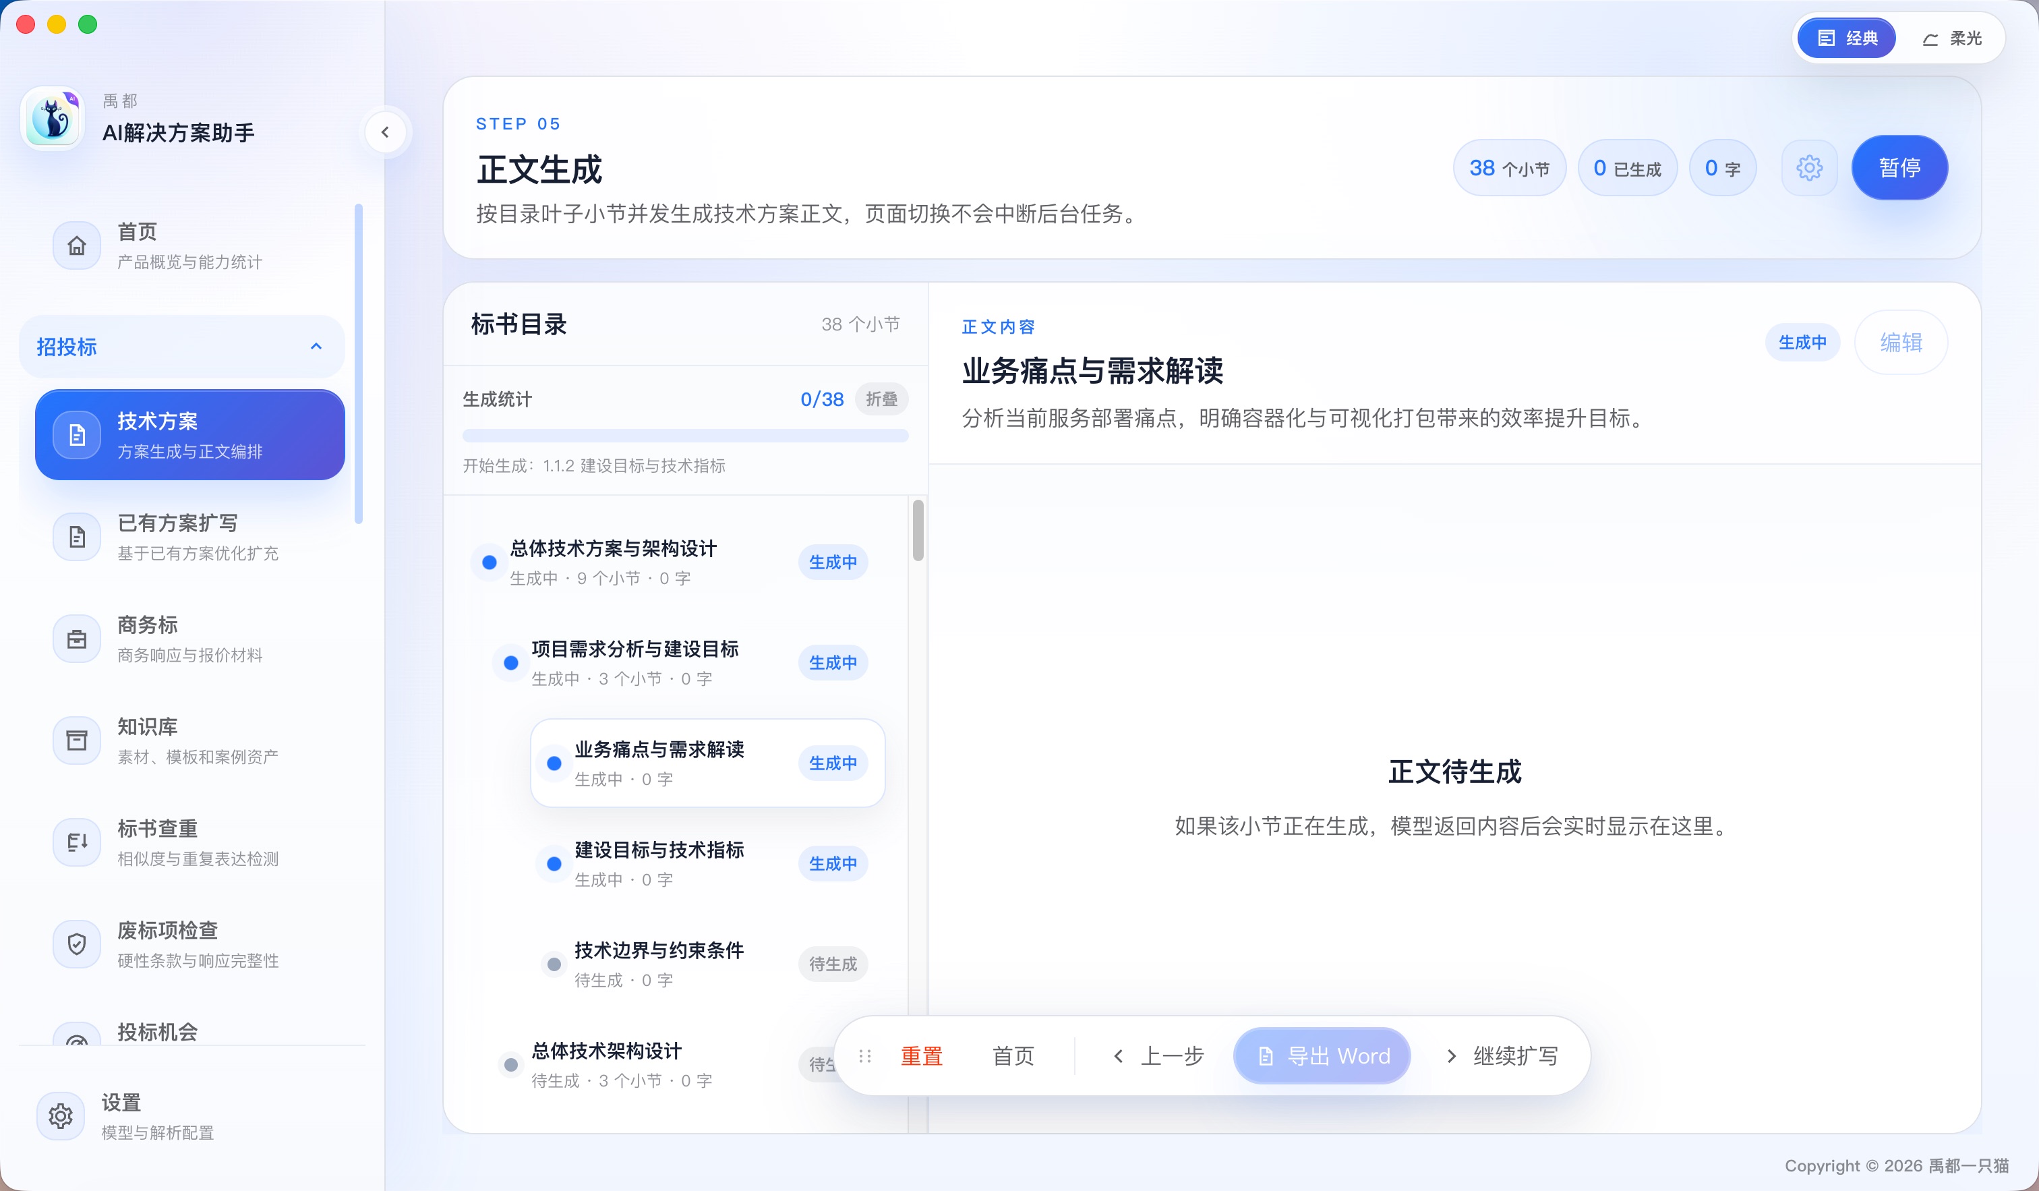Click 首页 in floating toolbar
The width and height of the screenshot is (2039, 1191).
point(1013,1056)
